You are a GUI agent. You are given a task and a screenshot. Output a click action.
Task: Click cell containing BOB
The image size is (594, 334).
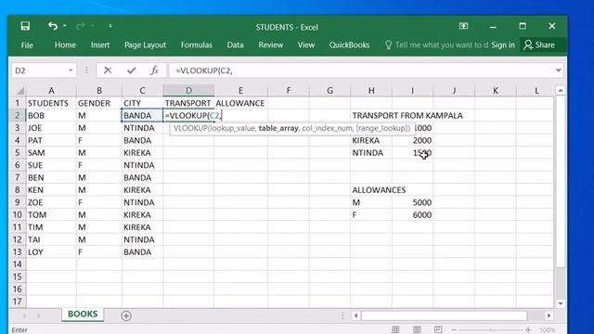[51, 115]
